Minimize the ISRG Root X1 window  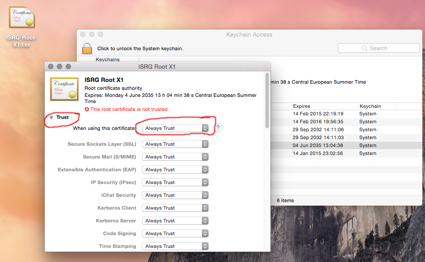click(x=60, y=66)
